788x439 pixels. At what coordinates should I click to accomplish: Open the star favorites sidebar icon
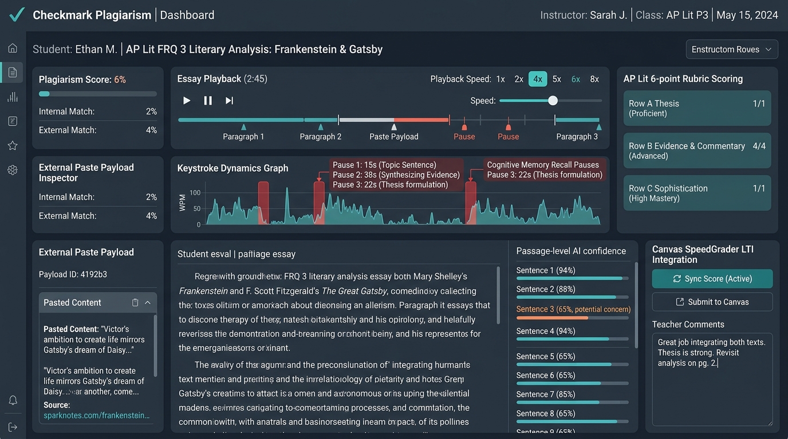click(13, 146)
